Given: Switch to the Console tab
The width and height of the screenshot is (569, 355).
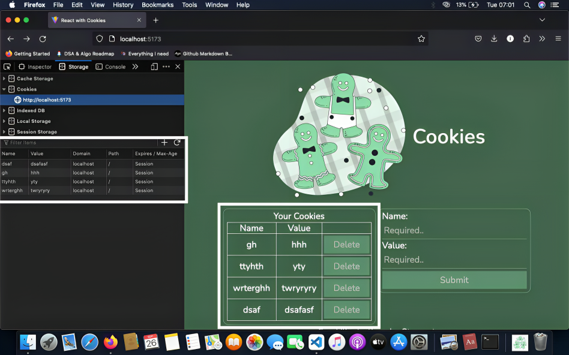Looking at the screenshot, I should 116,67.
